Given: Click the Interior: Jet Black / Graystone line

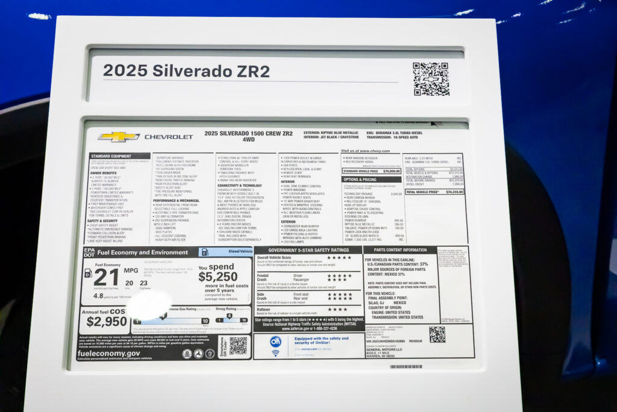Looking at the screenshot, I should 331,138.
